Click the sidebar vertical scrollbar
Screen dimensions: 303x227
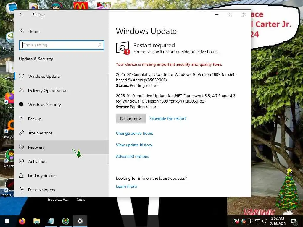tap(108, 119)
